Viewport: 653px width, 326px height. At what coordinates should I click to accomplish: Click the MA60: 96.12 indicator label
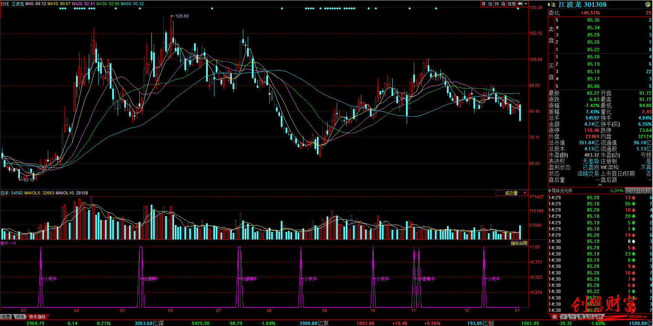coord(132,4)
